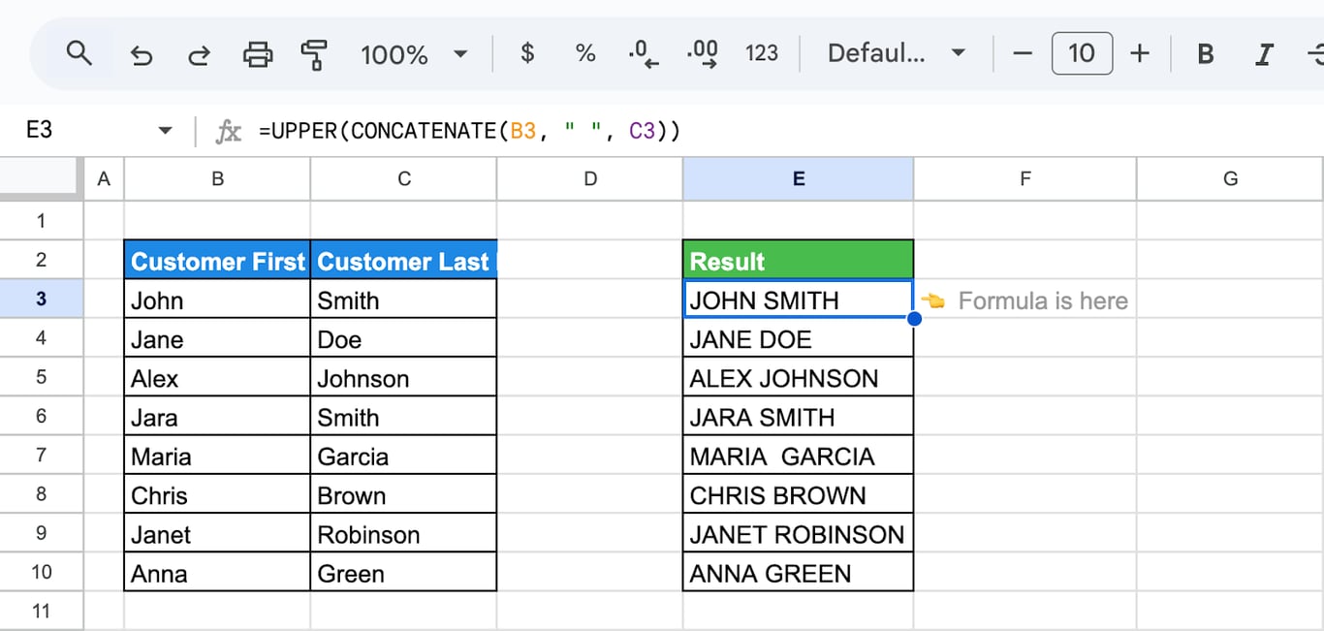Click the search menus magnifier icon
Viewport: 1324px width, 631px height.
coord(79,53)
